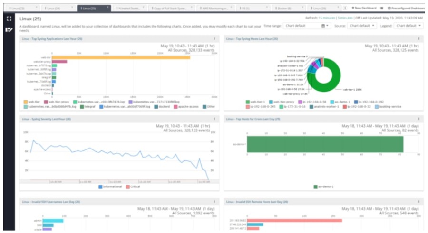Click the calendar icon in Time range box

pos(323,26)
